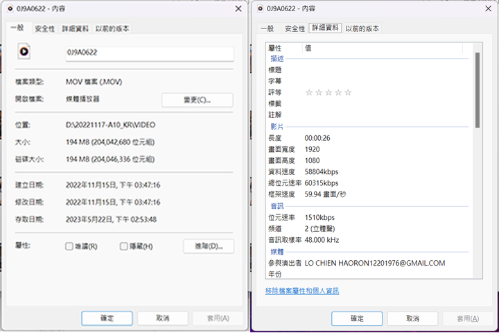The width and height of the screenshot is (499, 333).
Task: Close the left properties window
Action: 238,9
